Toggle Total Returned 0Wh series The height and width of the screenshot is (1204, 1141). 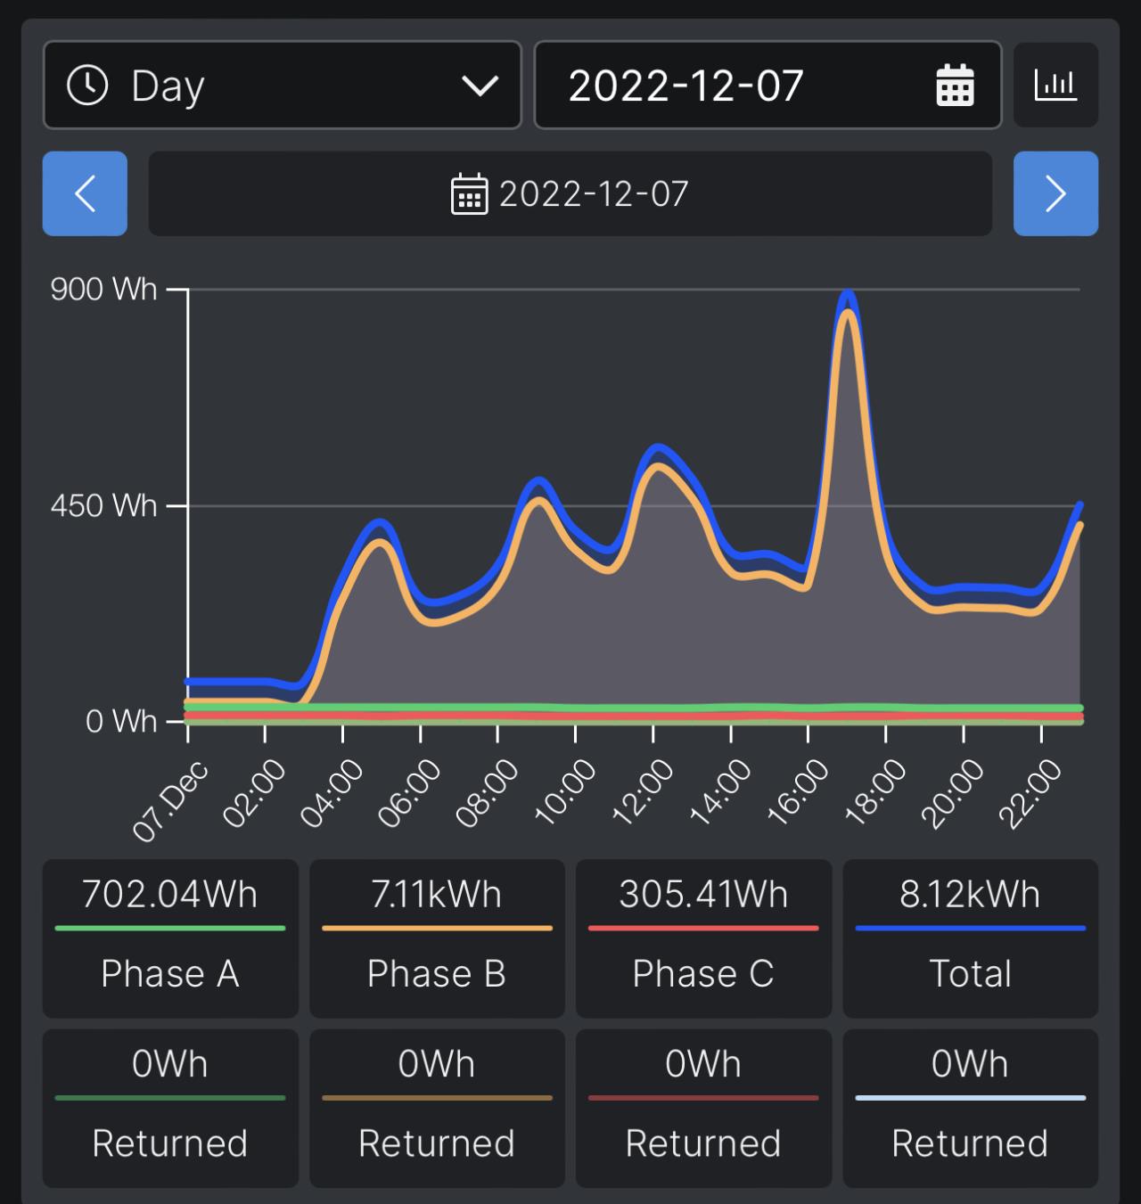coord(970,1108)
